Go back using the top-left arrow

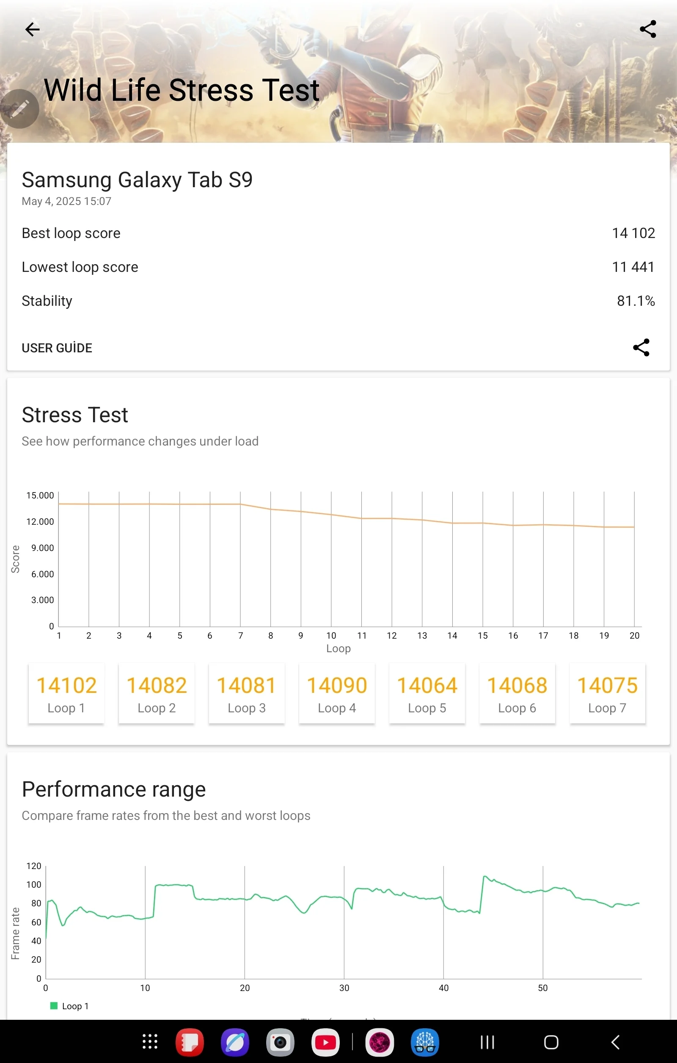32,30
